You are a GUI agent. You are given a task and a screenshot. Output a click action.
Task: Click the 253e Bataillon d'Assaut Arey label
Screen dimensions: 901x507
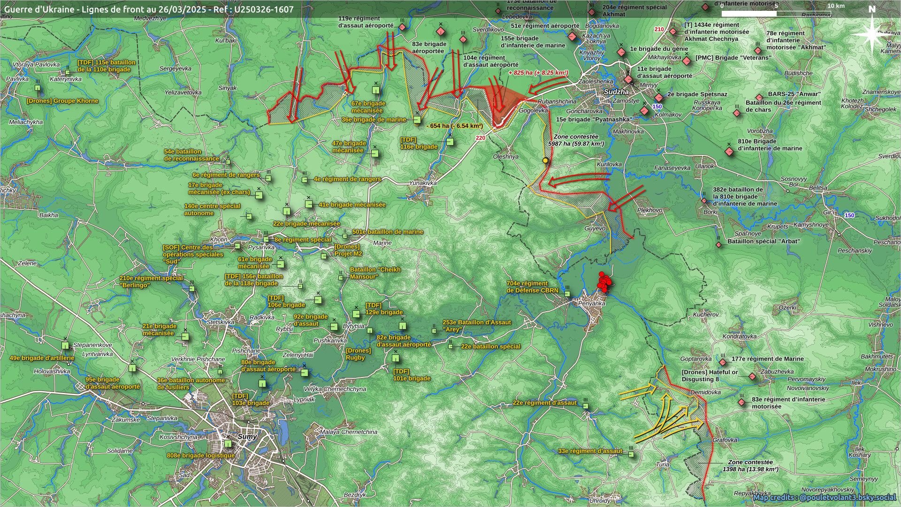pyautogui.click(x=476, y=326)
